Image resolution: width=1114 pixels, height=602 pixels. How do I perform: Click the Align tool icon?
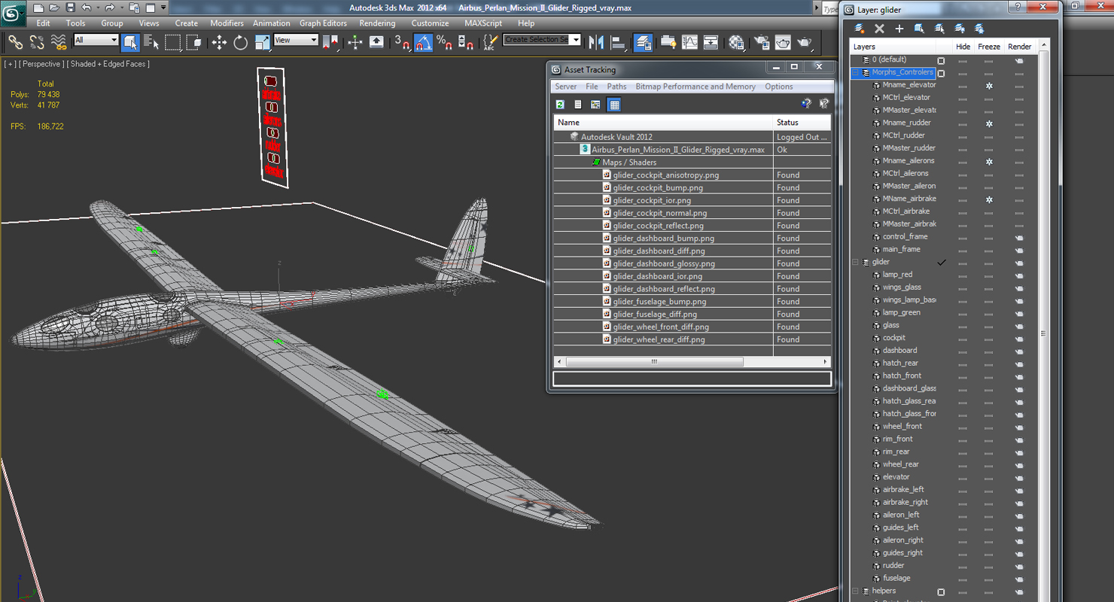[x=618, y=42]
